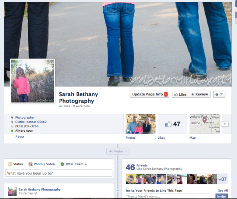Click the Photos label link
Screen dimensions: 237x199
click(130, 138)
